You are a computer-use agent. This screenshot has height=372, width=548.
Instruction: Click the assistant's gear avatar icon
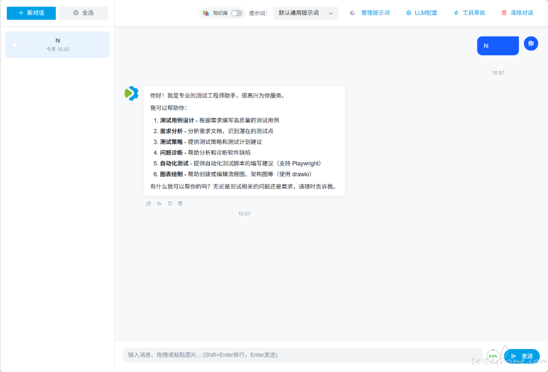tap(132, 93)
